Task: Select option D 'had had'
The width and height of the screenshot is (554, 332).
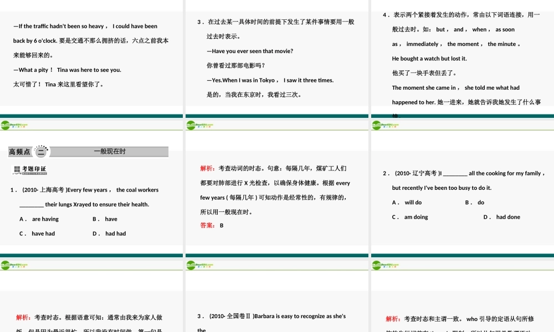Action: click(x=109, y=233)
